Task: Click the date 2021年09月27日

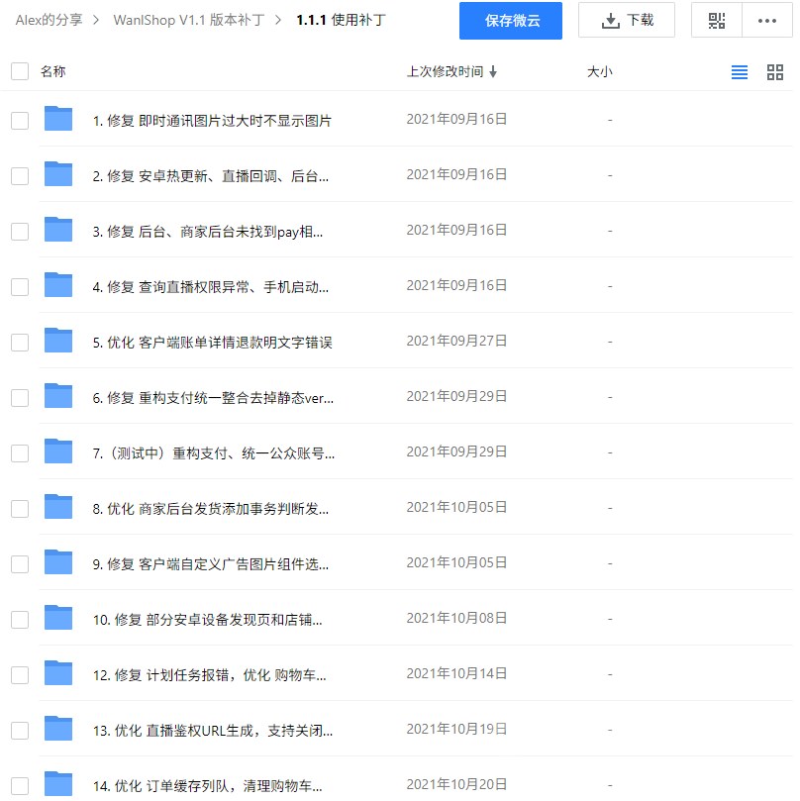Action: coord(456,341)
